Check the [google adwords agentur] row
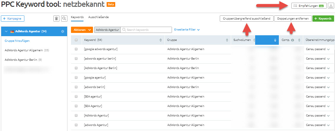Viewport: 335px width, 131px height. [x=76, y=49]
